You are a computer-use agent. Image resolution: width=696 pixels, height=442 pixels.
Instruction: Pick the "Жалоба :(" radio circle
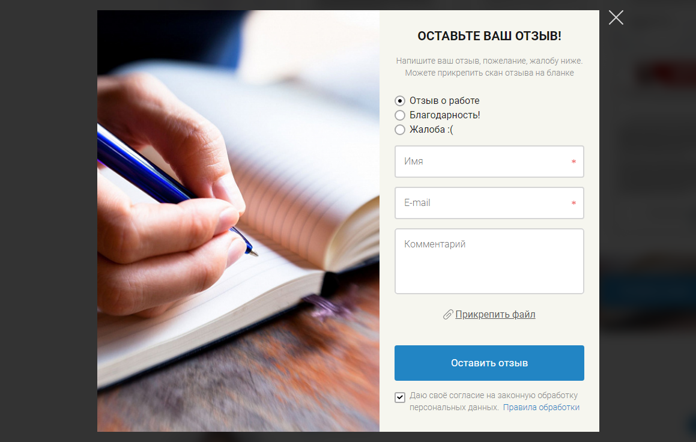click(400, 130)
